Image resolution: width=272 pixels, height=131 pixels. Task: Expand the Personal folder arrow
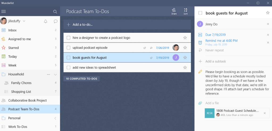(55, 118)
